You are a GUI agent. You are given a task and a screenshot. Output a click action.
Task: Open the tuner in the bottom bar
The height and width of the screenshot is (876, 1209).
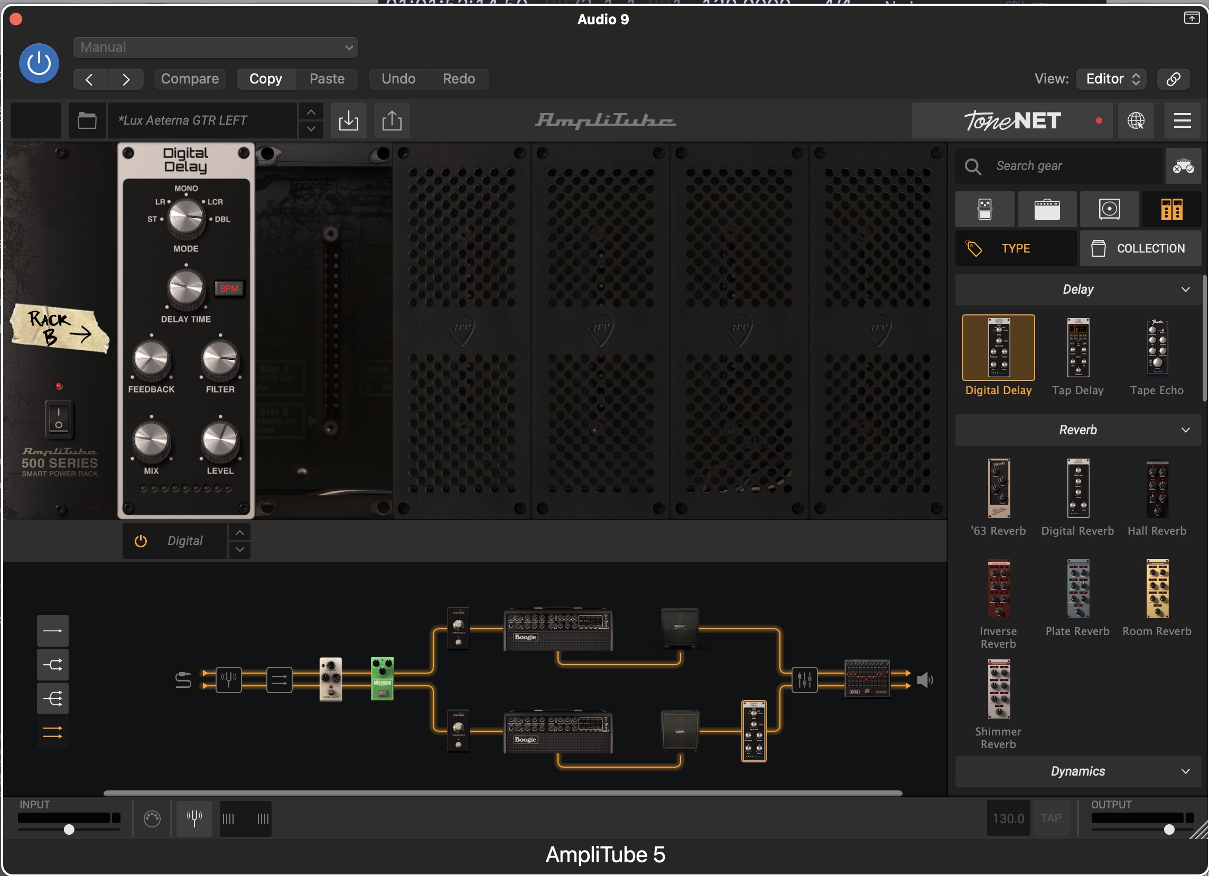pos(194,818)
